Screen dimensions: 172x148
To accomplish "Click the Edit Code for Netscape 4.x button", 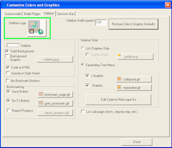I will pos(118,99).
